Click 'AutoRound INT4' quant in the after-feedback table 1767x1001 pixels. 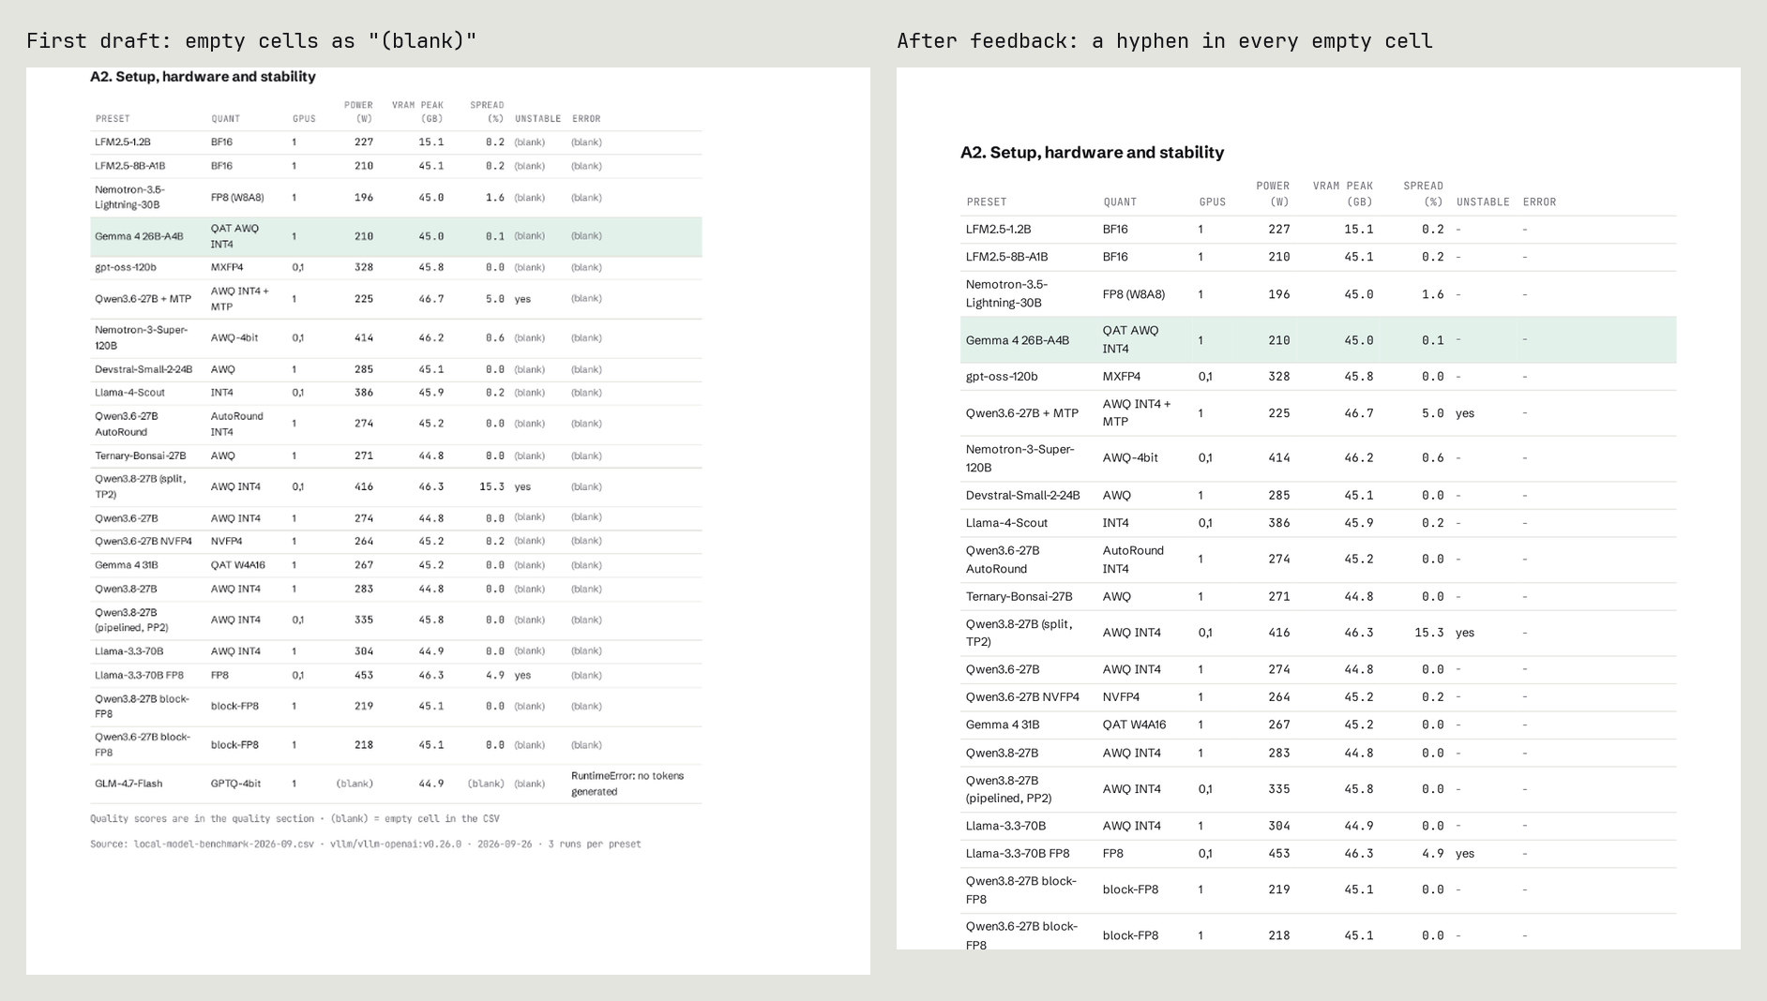(1133, 560)
